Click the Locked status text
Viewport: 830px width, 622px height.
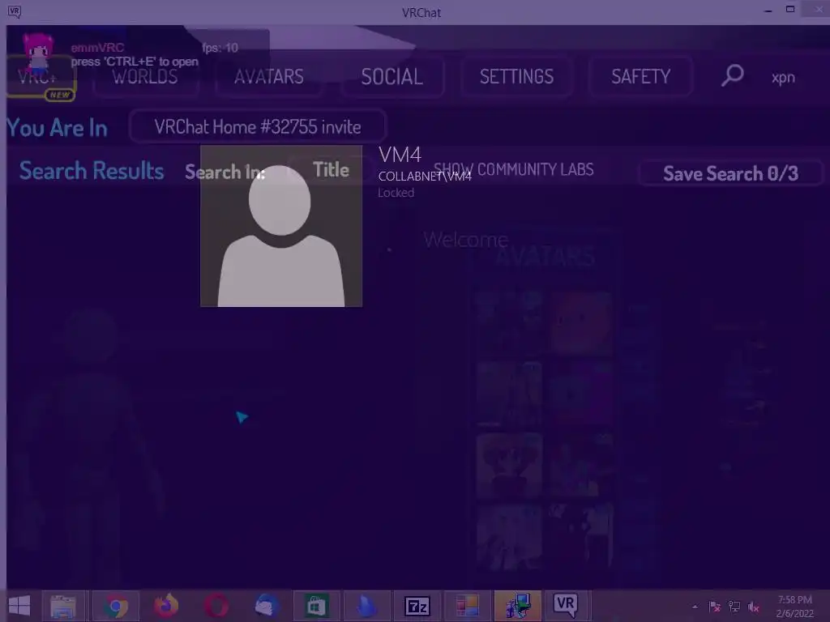[396, 193]
